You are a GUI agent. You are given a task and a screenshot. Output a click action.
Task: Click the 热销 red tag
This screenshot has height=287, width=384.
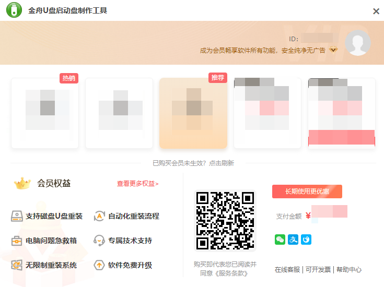69,78
